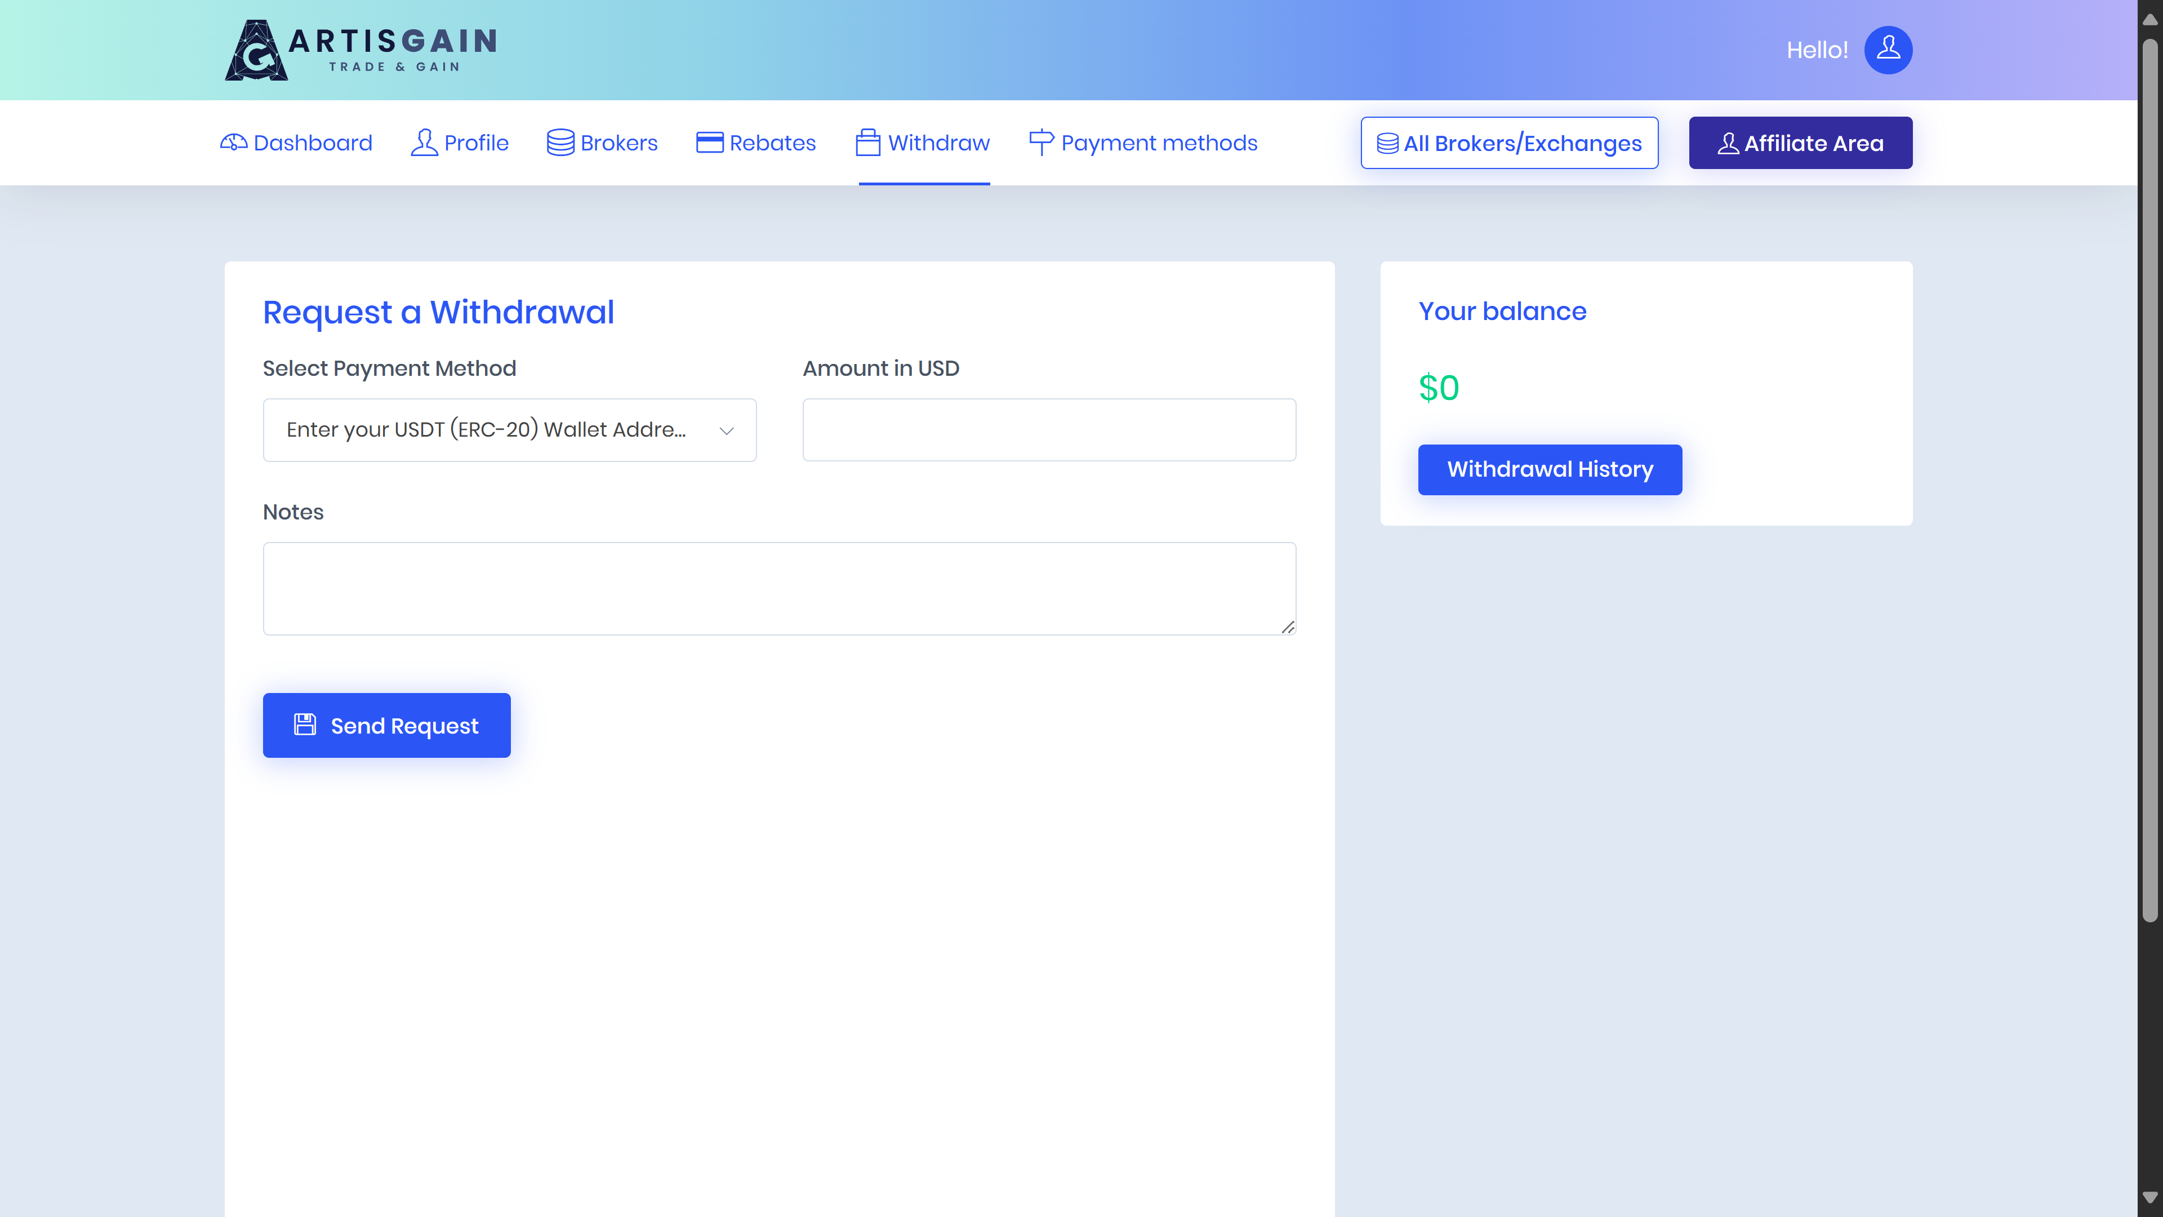Click into the Notes text area

coord(779,588)
